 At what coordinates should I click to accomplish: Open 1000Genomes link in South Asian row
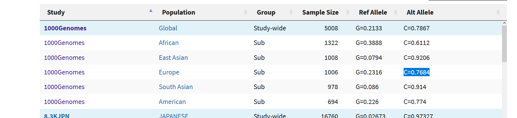click(x=64, y=87)
